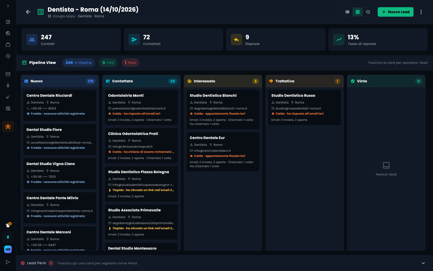Click the back arrow next to title
433x271 pixels.
(x=28, y=12)
